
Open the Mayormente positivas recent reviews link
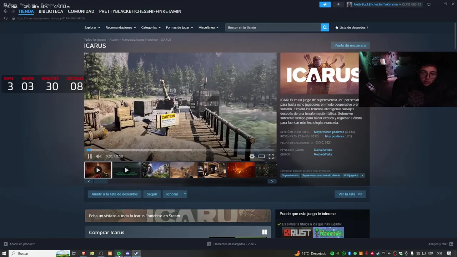pos(329,132)
